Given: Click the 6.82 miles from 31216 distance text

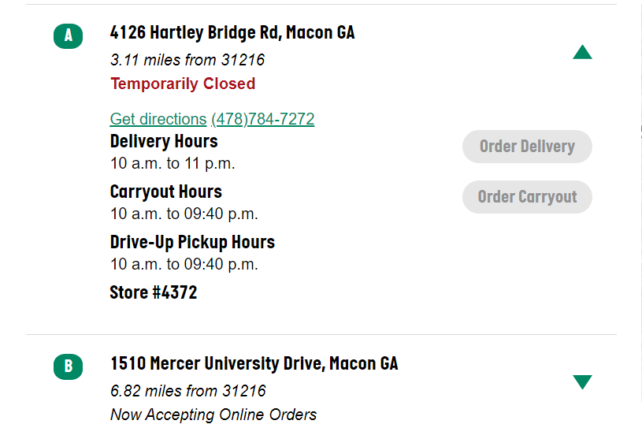Looking at the screenshot, I should pos(188,391).
